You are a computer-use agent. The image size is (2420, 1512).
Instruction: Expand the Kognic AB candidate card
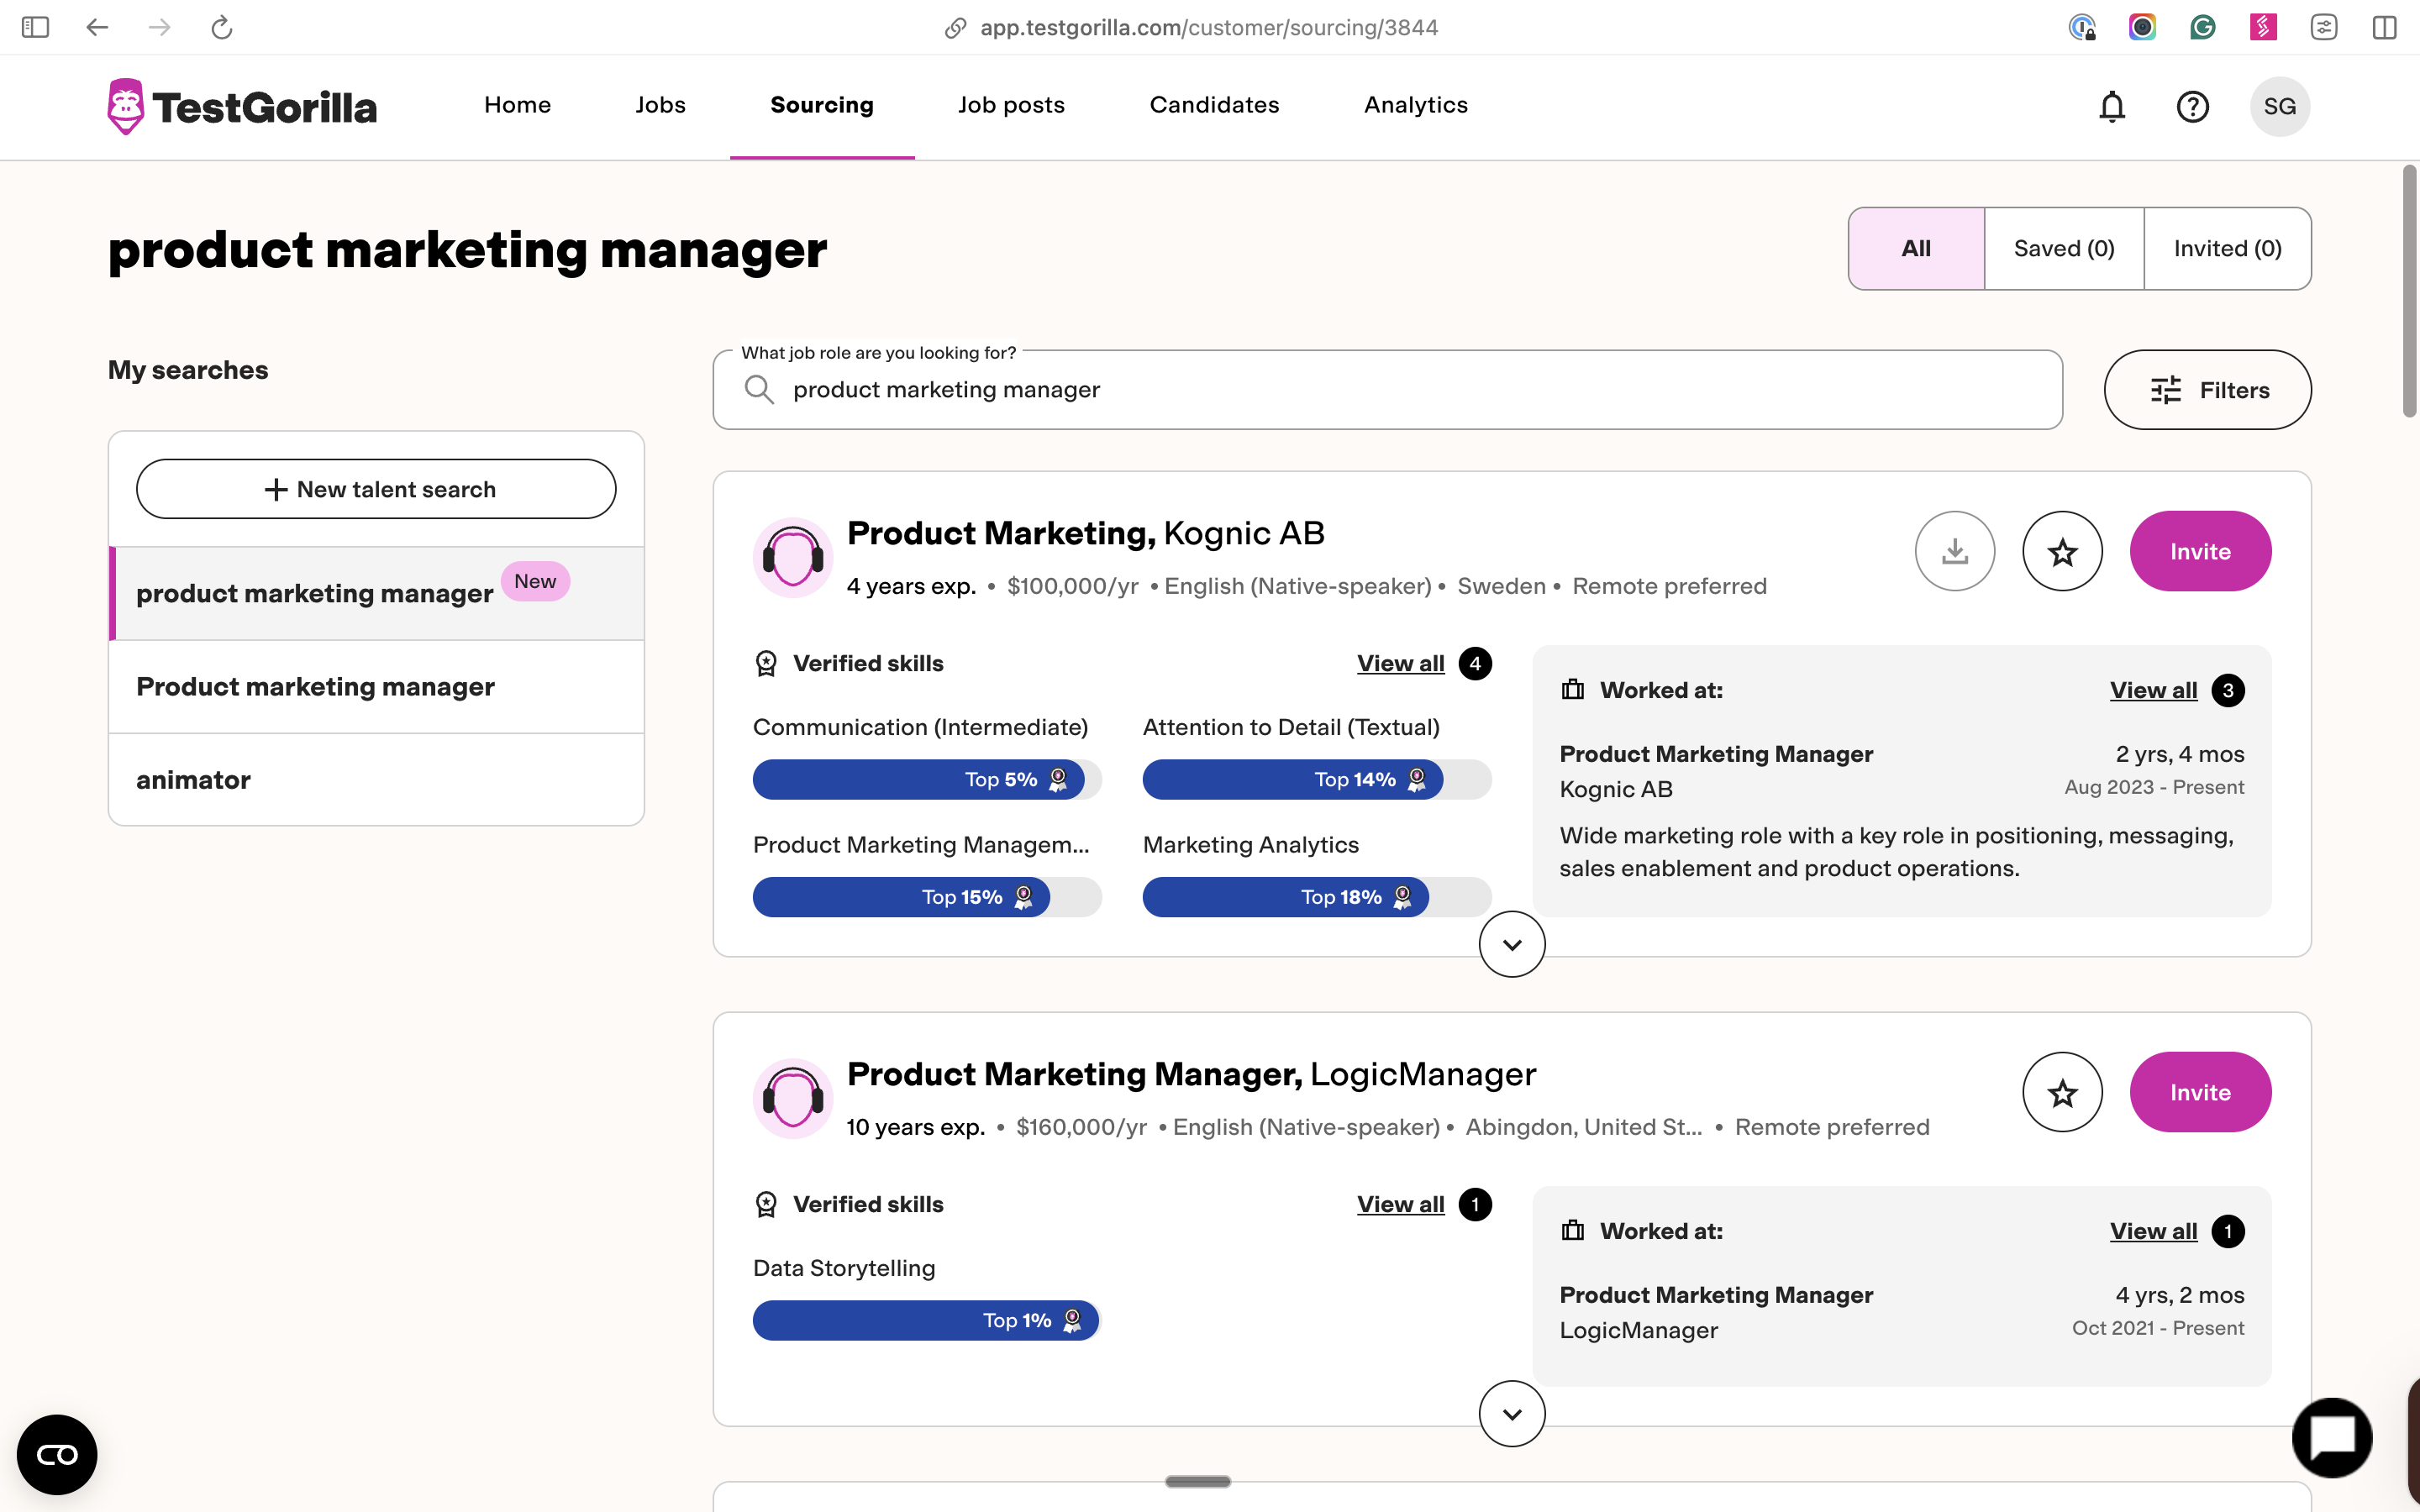click(1512, 944)
